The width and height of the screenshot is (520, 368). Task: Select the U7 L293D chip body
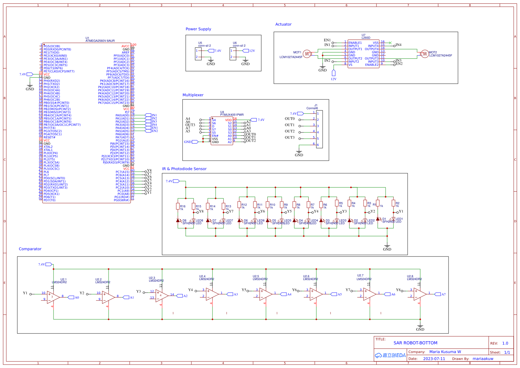363,54
